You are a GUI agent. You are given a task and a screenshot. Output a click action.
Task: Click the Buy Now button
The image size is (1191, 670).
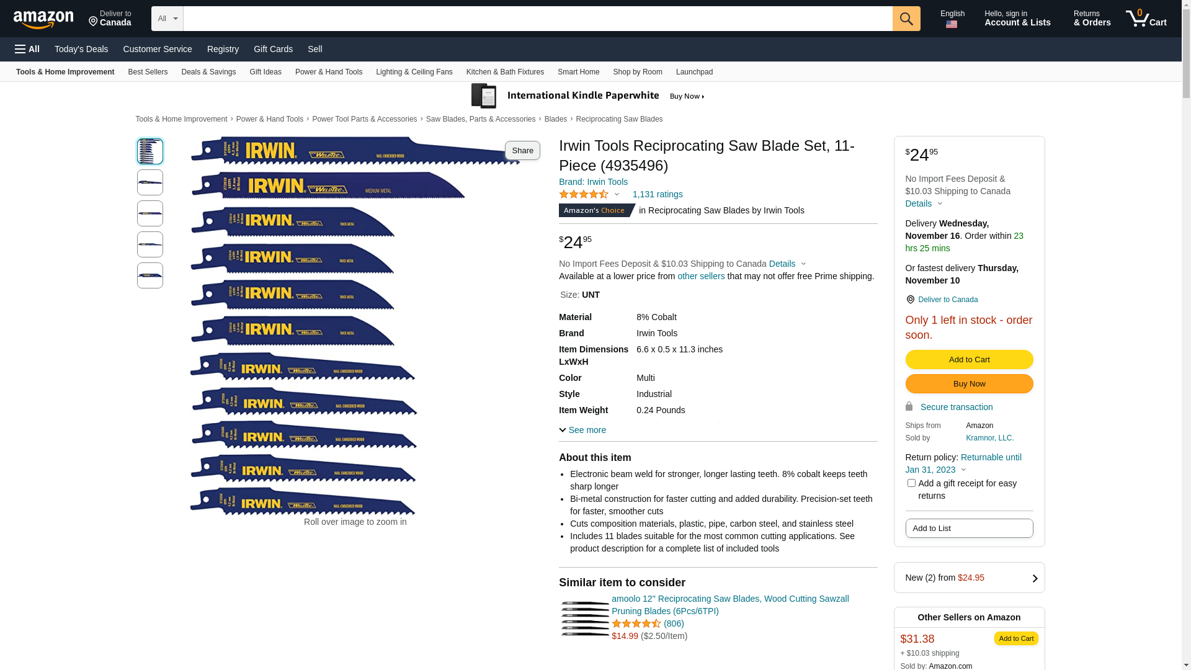point(969,384)
